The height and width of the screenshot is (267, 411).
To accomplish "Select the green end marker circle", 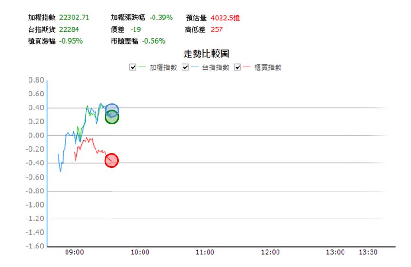I will pos(112,117).
